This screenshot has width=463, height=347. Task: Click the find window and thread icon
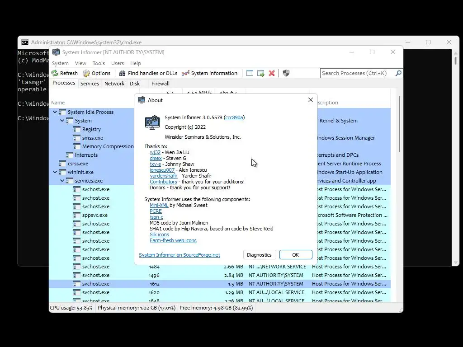(261, 73)
